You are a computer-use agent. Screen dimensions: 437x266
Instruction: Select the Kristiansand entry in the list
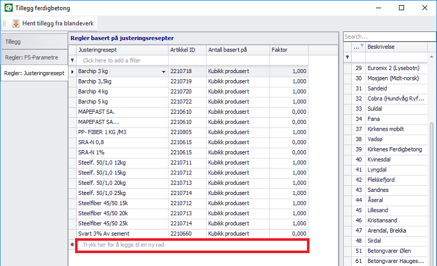point(382,220)
